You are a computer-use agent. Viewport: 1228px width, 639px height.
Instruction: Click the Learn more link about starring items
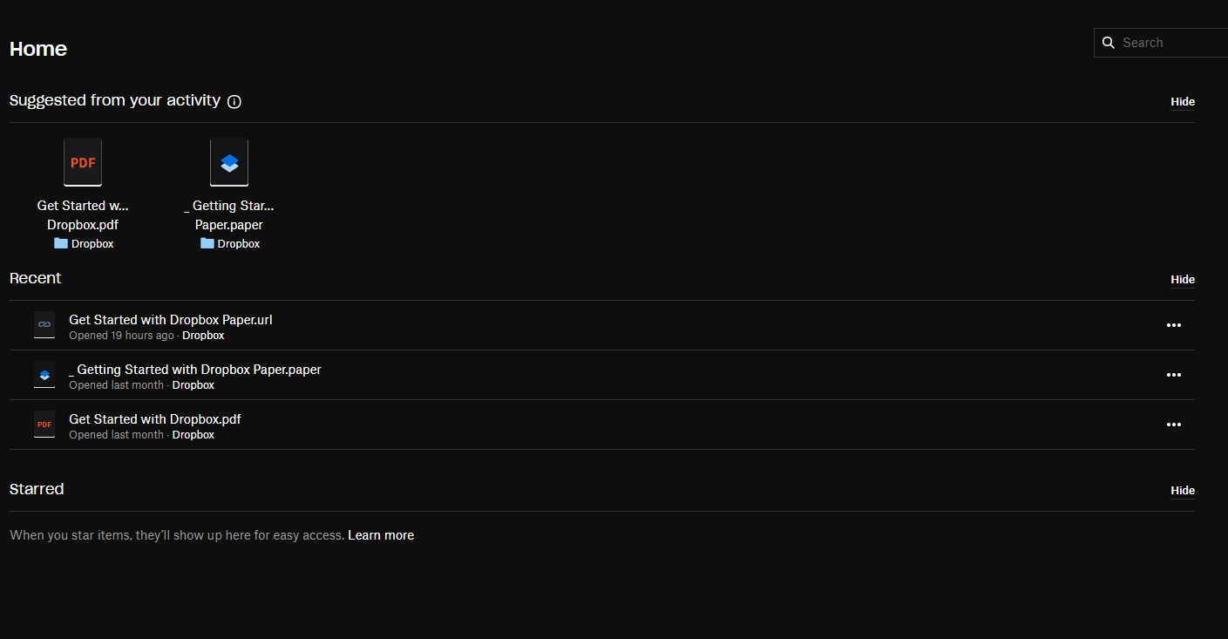point(381,534)
